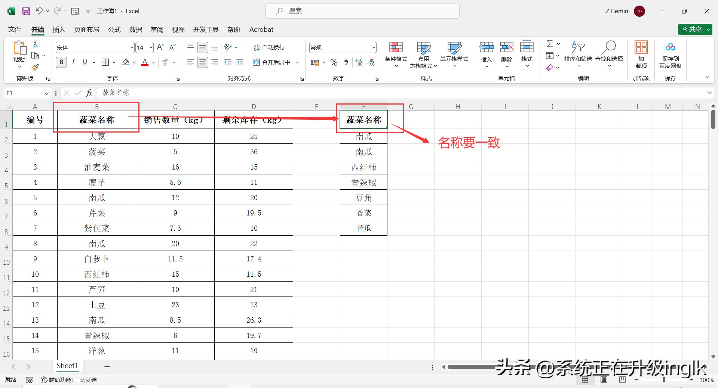
Task: Open the font size dropdown showing 14
Action: click(151, 47)
